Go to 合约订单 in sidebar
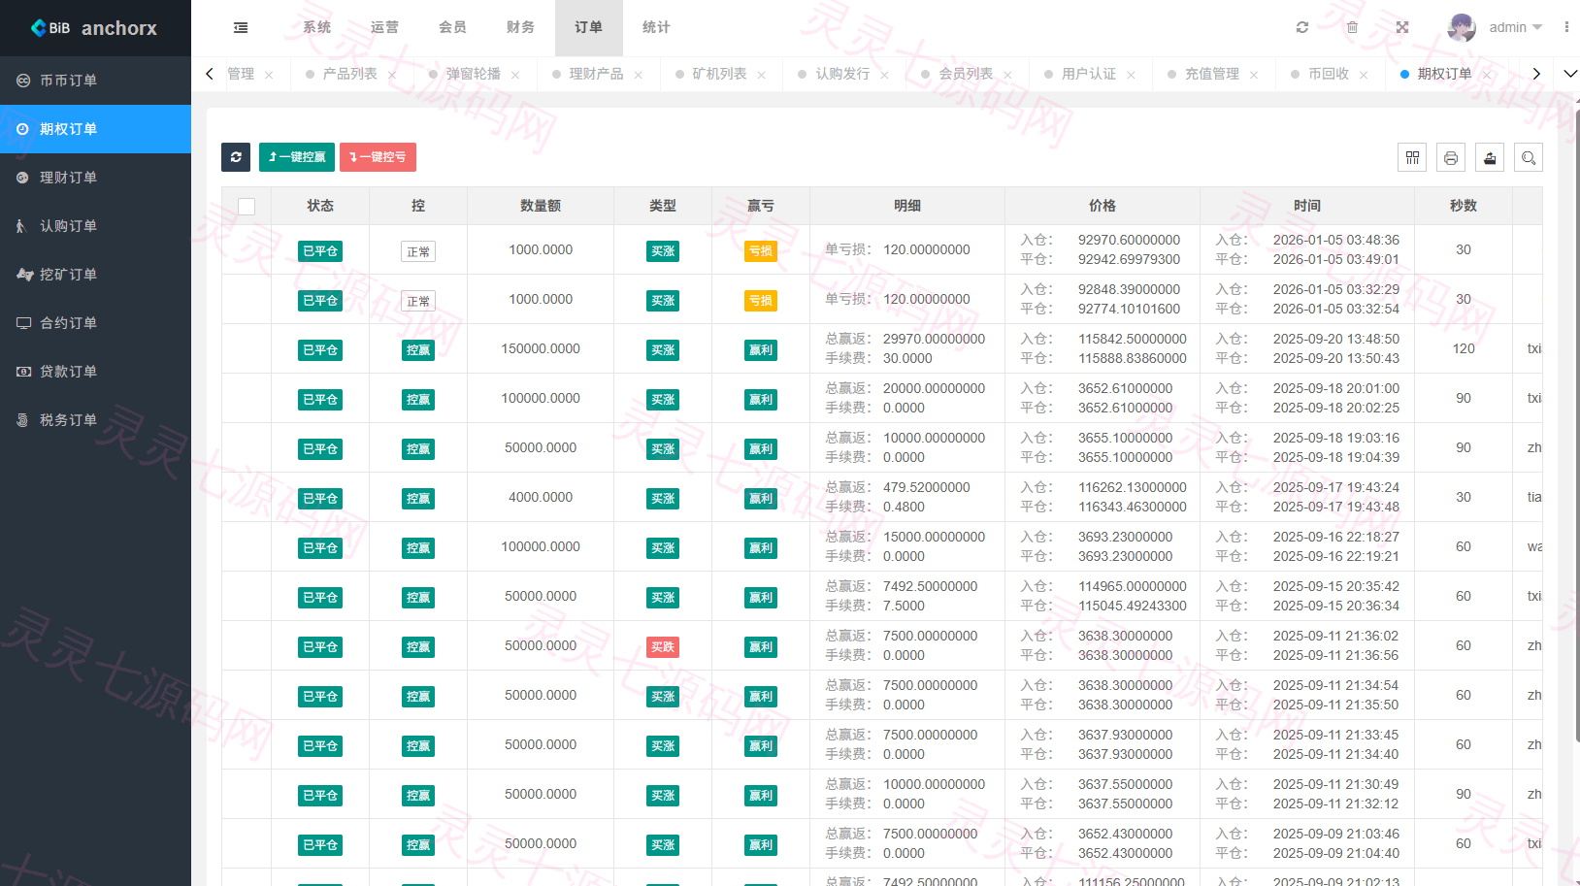 tap(95, 323)
